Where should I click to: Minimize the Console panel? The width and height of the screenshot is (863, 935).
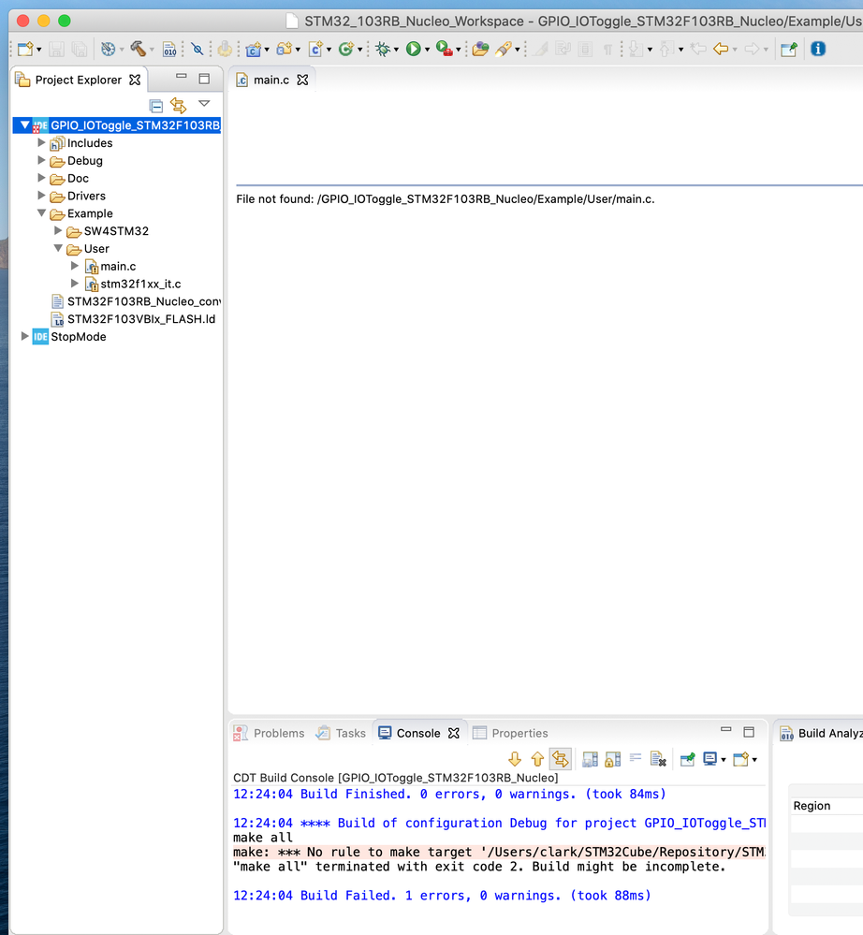click(725, 729)
